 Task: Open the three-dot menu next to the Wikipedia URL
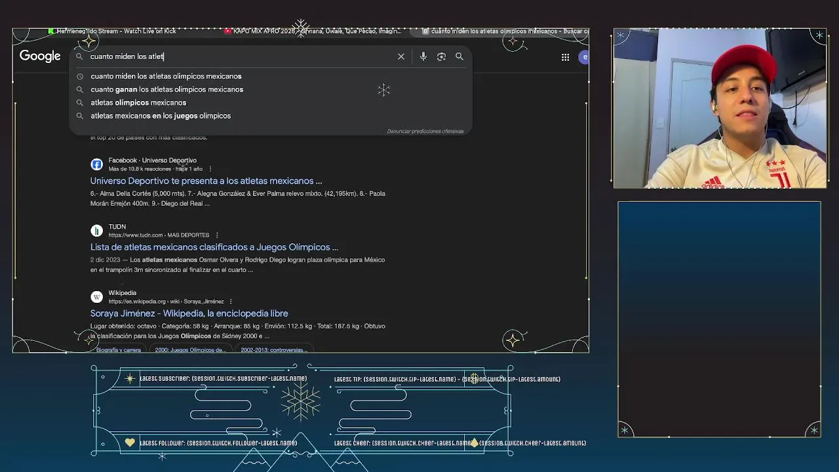pyautogui.click(x=231, y=302)
